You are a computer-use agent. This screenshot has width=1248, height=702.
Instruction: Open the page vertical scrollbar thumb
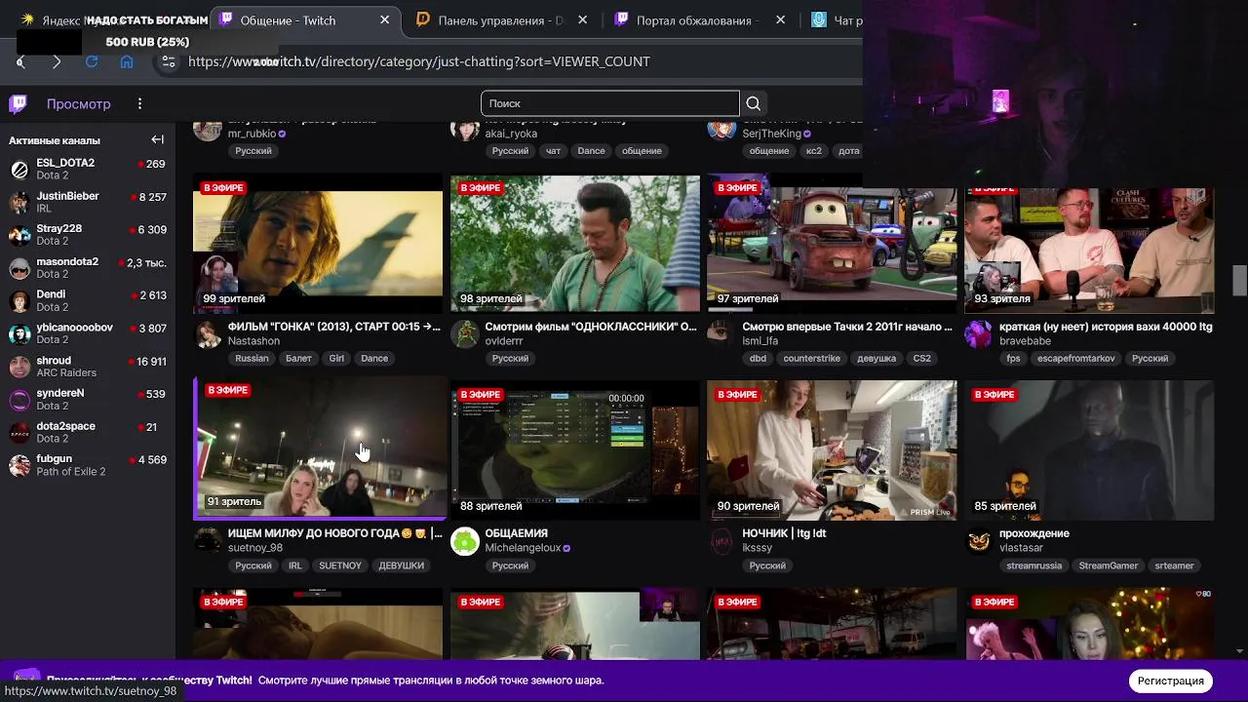(1239, 280)
